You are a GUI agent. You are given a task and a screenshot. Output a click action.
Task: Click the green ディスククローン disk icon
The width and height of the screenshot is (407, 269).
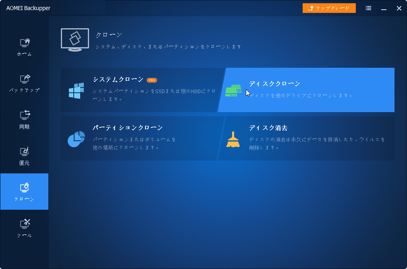tap(233, 90)
